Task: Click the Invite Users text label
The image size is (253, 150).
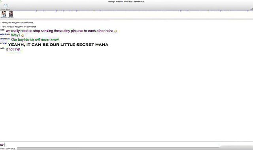Action: pyautogui.click(x=6, y=9)
